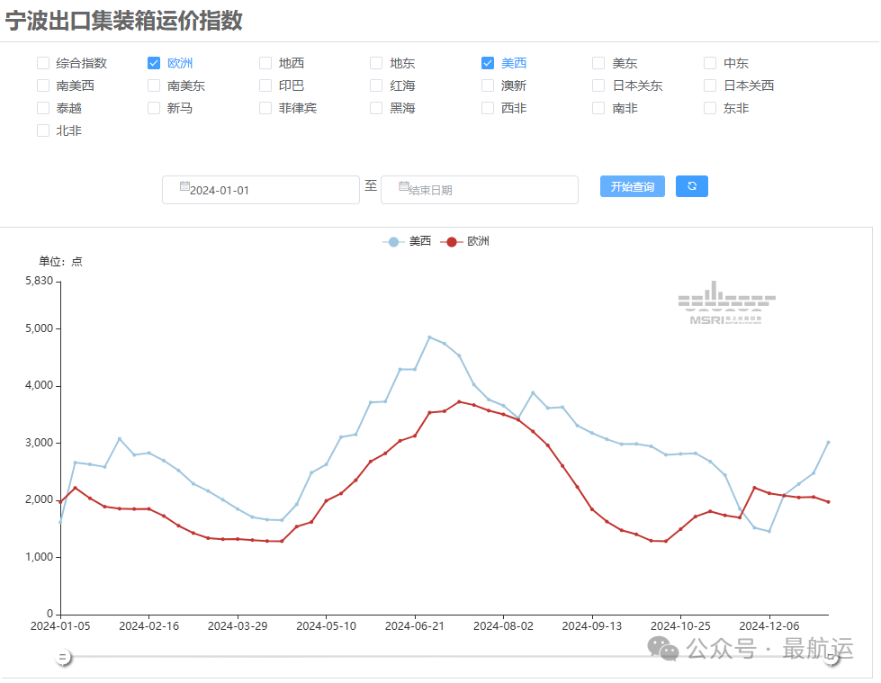This screenshot has height=683, width=881.
Task: Check the 泰越 checkbox
Action: coord(43,108)
